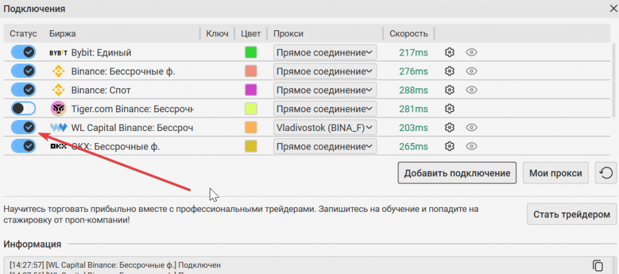Viewport: 619px width, 274px height.
Task: Copy log with the Information copy icon
Action: tap(597, 266)
